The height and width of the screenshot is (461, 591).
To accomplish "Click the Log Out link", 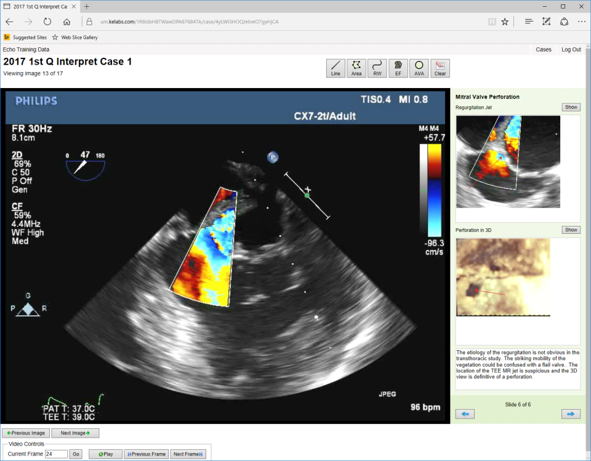I will pos(571,49).
